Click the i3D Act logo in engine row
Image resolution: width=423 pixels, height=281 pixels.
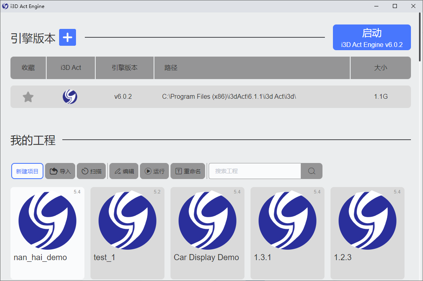(70, 97)
